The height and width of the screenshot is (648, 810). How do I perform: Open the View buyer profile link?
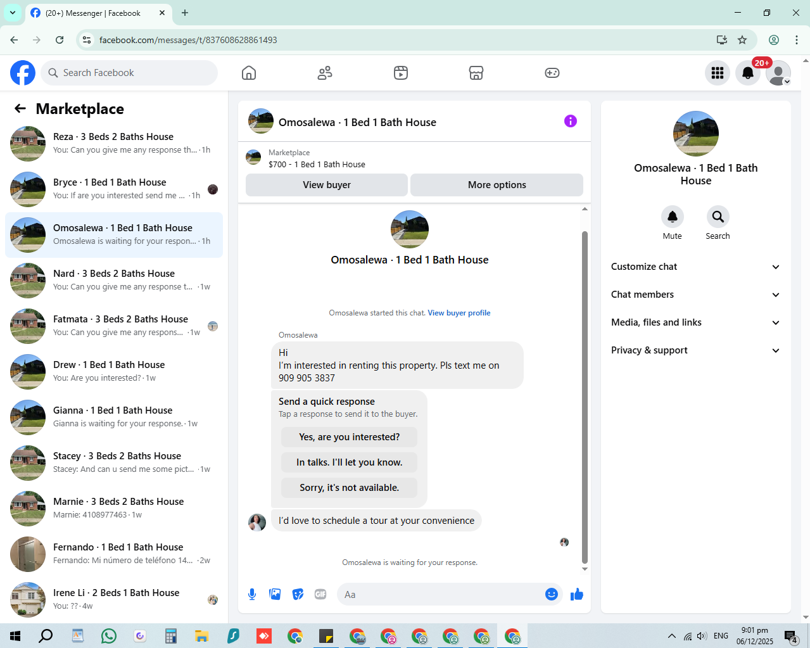tap(459, 313)
